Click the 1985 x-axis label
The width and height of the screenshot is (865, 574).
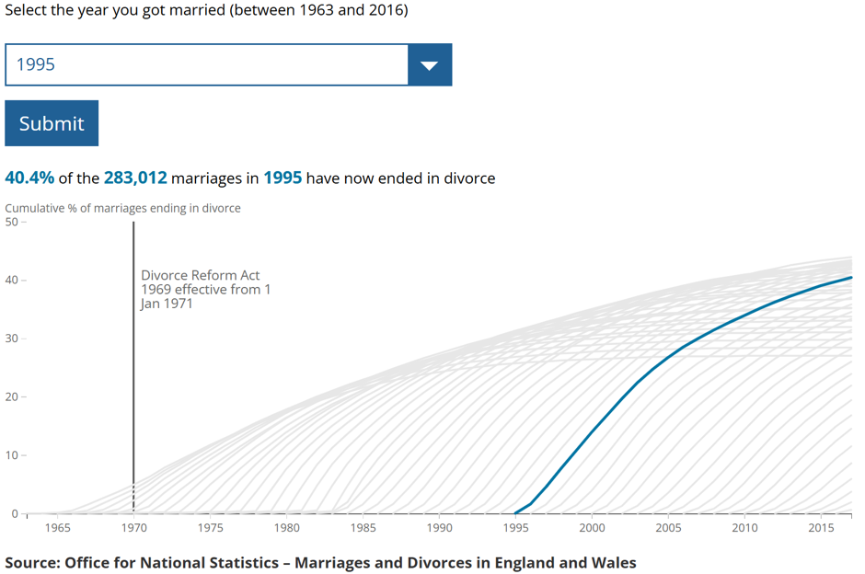[363, 528]
